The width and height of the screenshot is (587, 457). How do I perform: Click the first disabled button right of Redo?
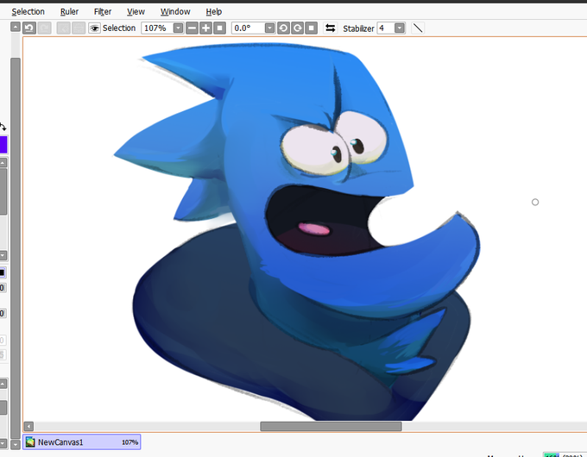point(63,28)
